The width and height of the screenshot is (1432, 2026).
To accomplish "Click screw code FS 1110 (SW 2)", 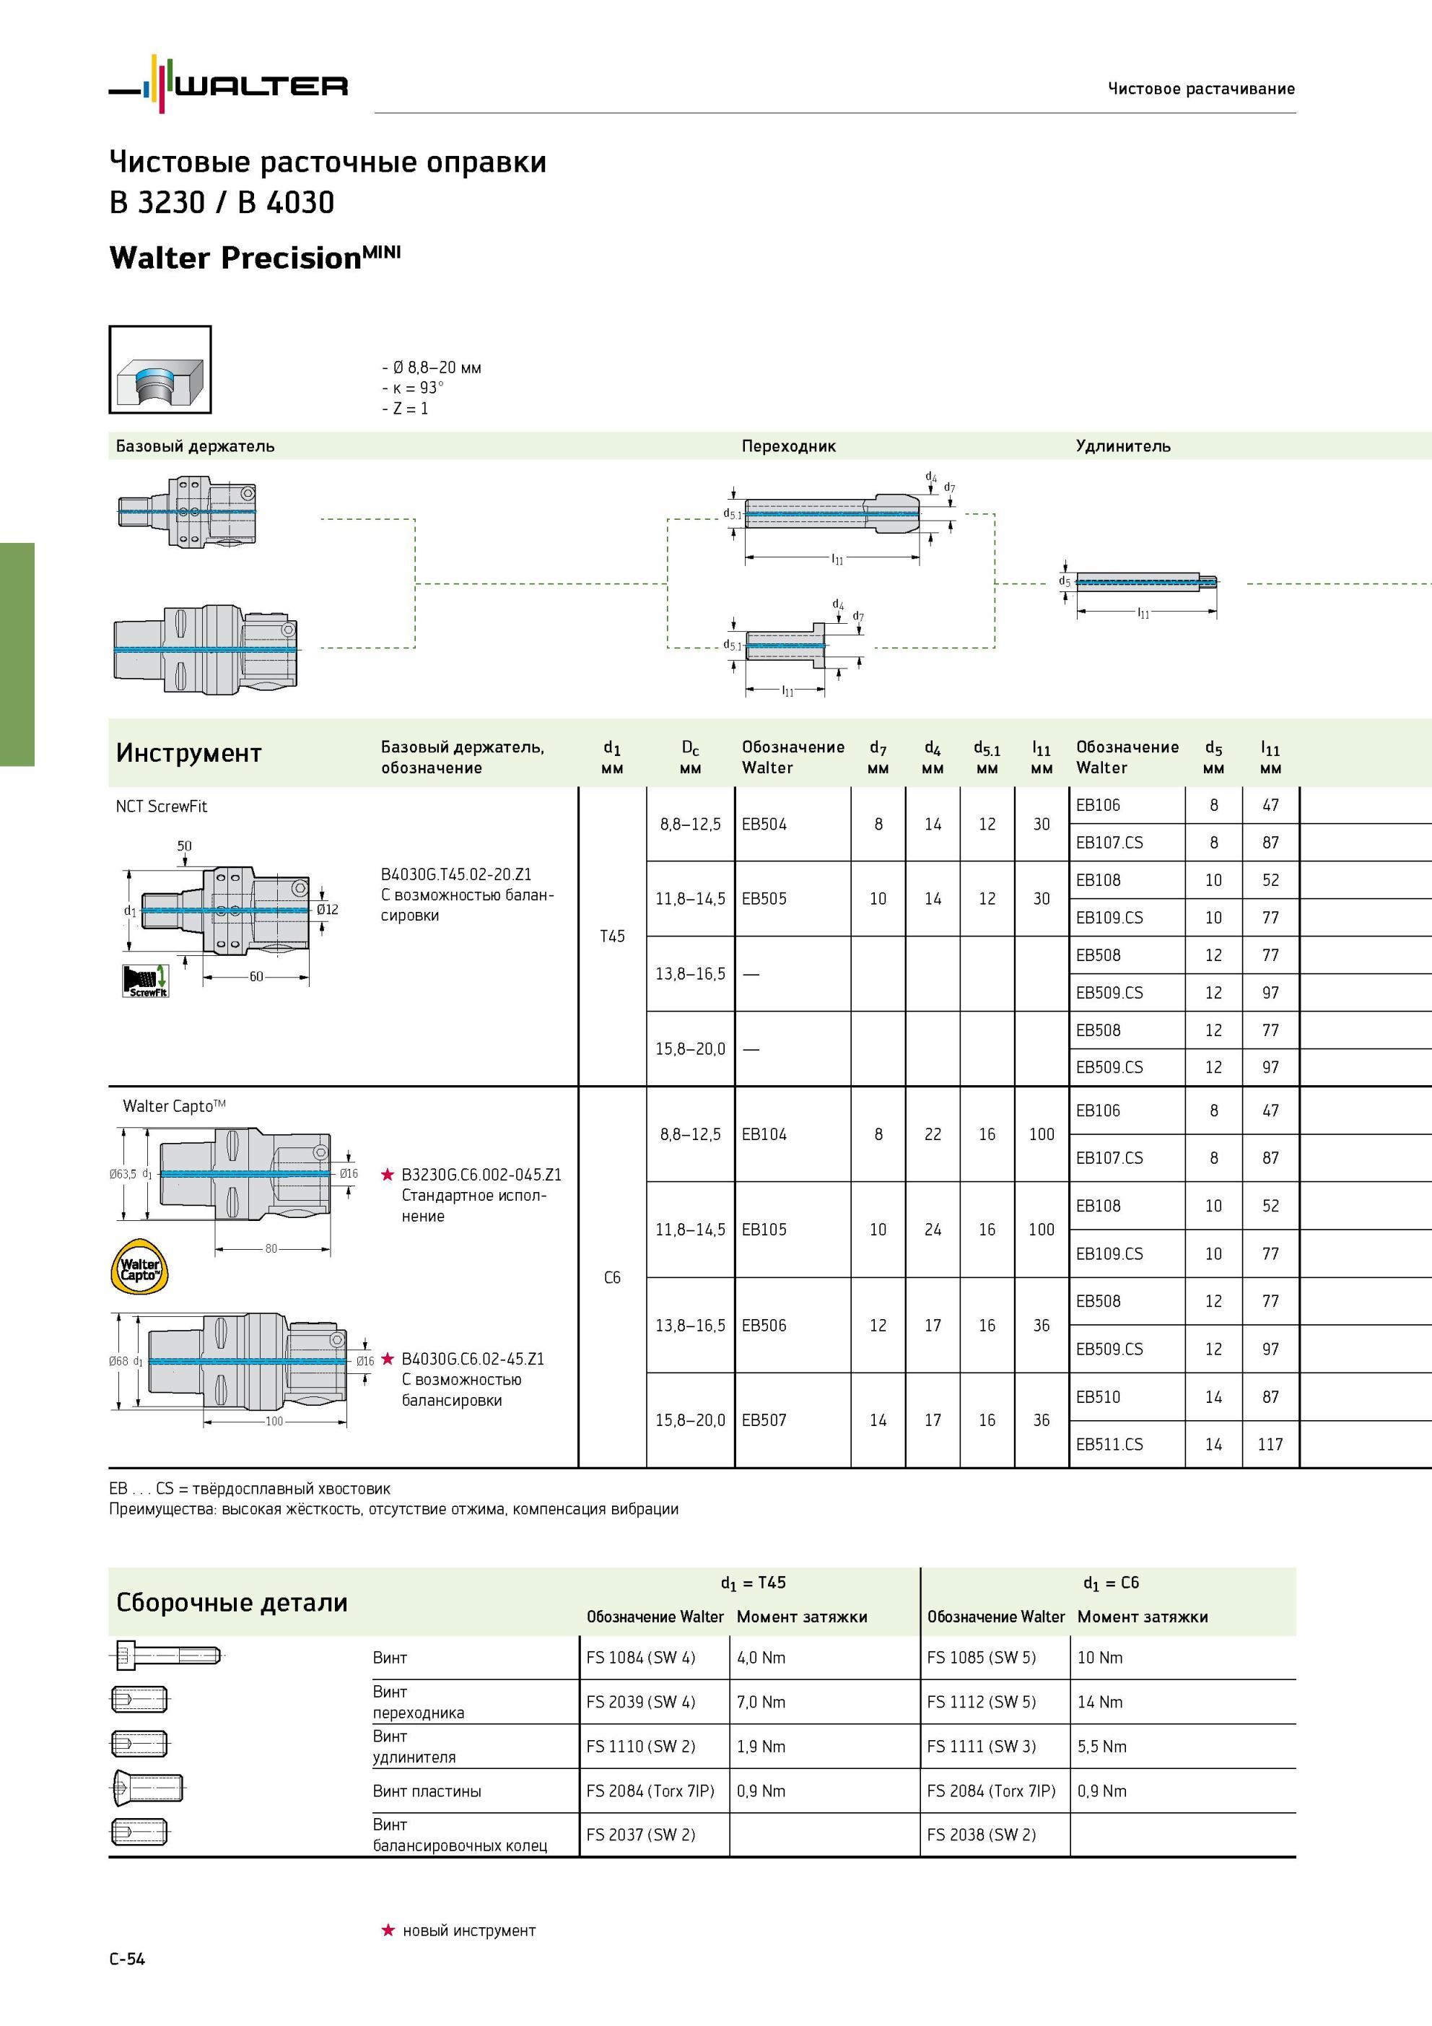I will [640, 1747].
